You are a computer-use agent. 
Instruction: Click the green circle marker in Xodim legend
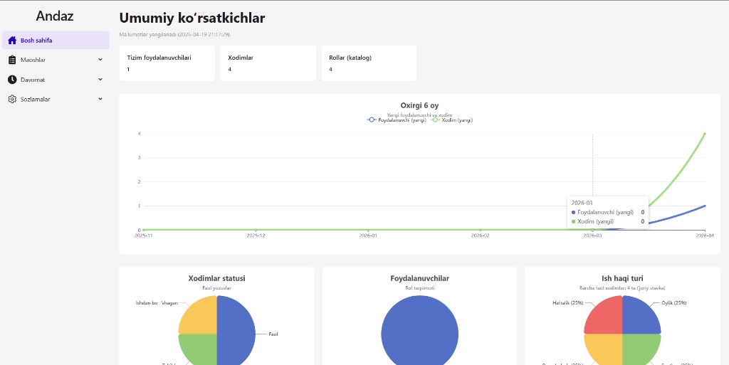pyautogui.click(x=436, y=120)
